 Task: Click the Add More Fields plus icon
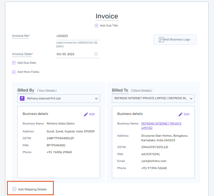pos(14,72)
